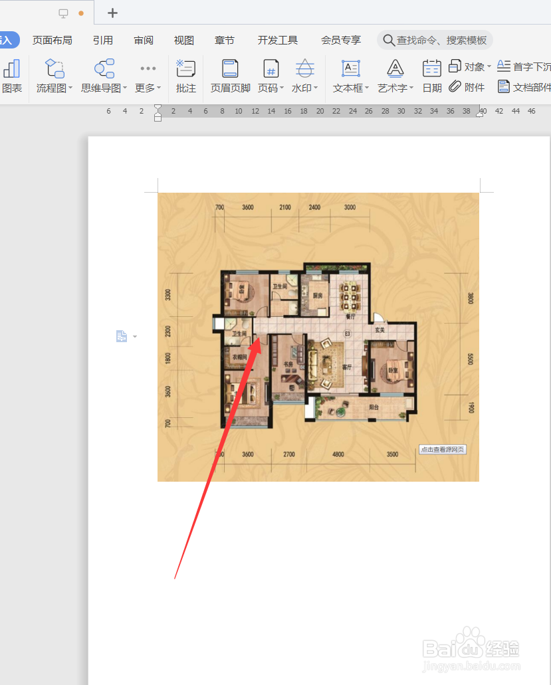The image size is (551, 685).
Task: Expand the Object (对象) dropdown arrow
Action: pos(489,66)
